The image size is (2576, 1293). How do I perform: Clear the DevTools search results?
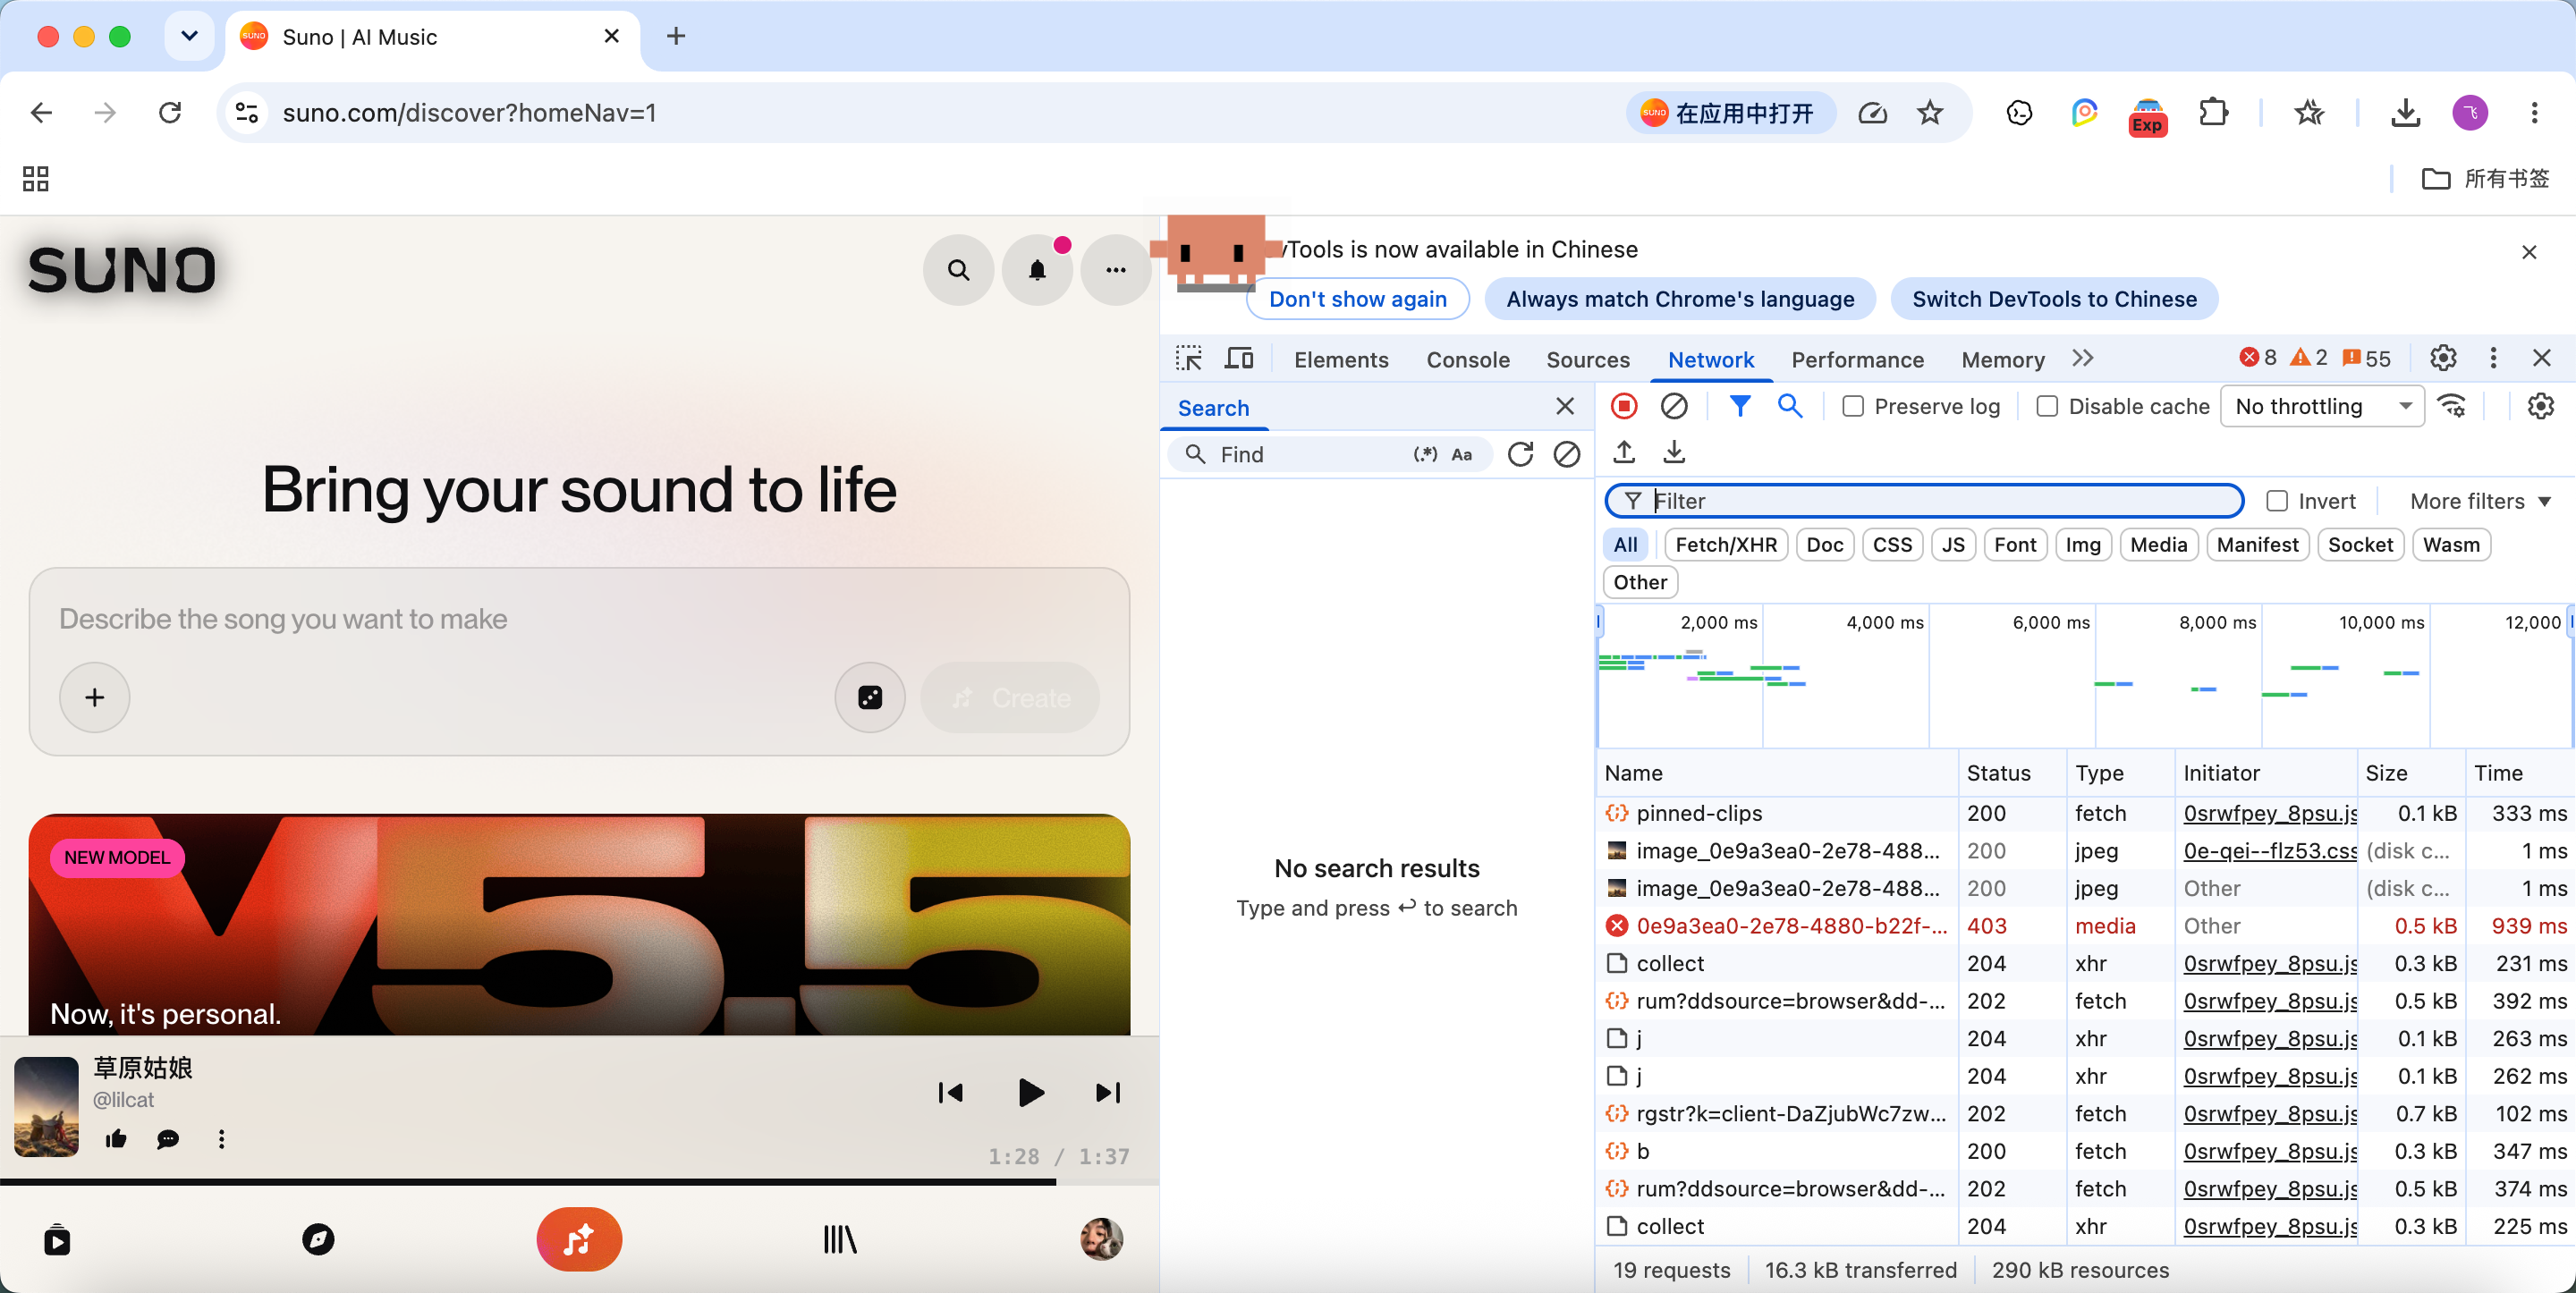pyautogui.click(x=1567, y=455)
